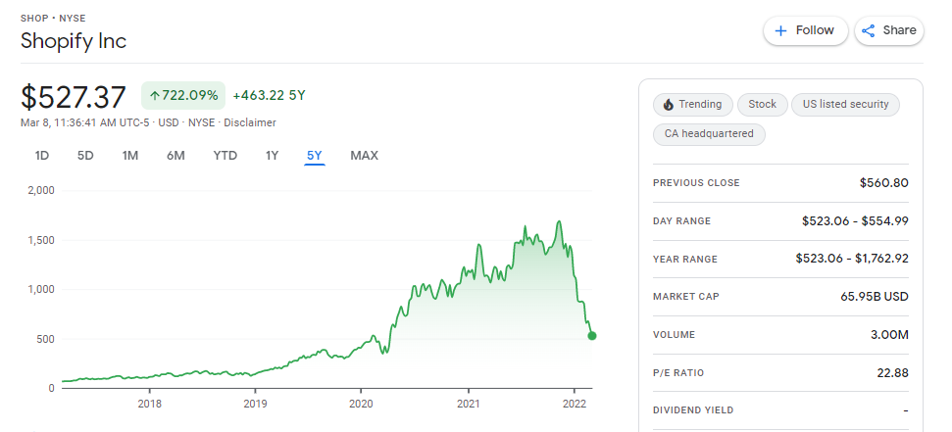This screenshot has width=952, height=432.
Task: Click the Share button
Action: click(x=889, y=31)
